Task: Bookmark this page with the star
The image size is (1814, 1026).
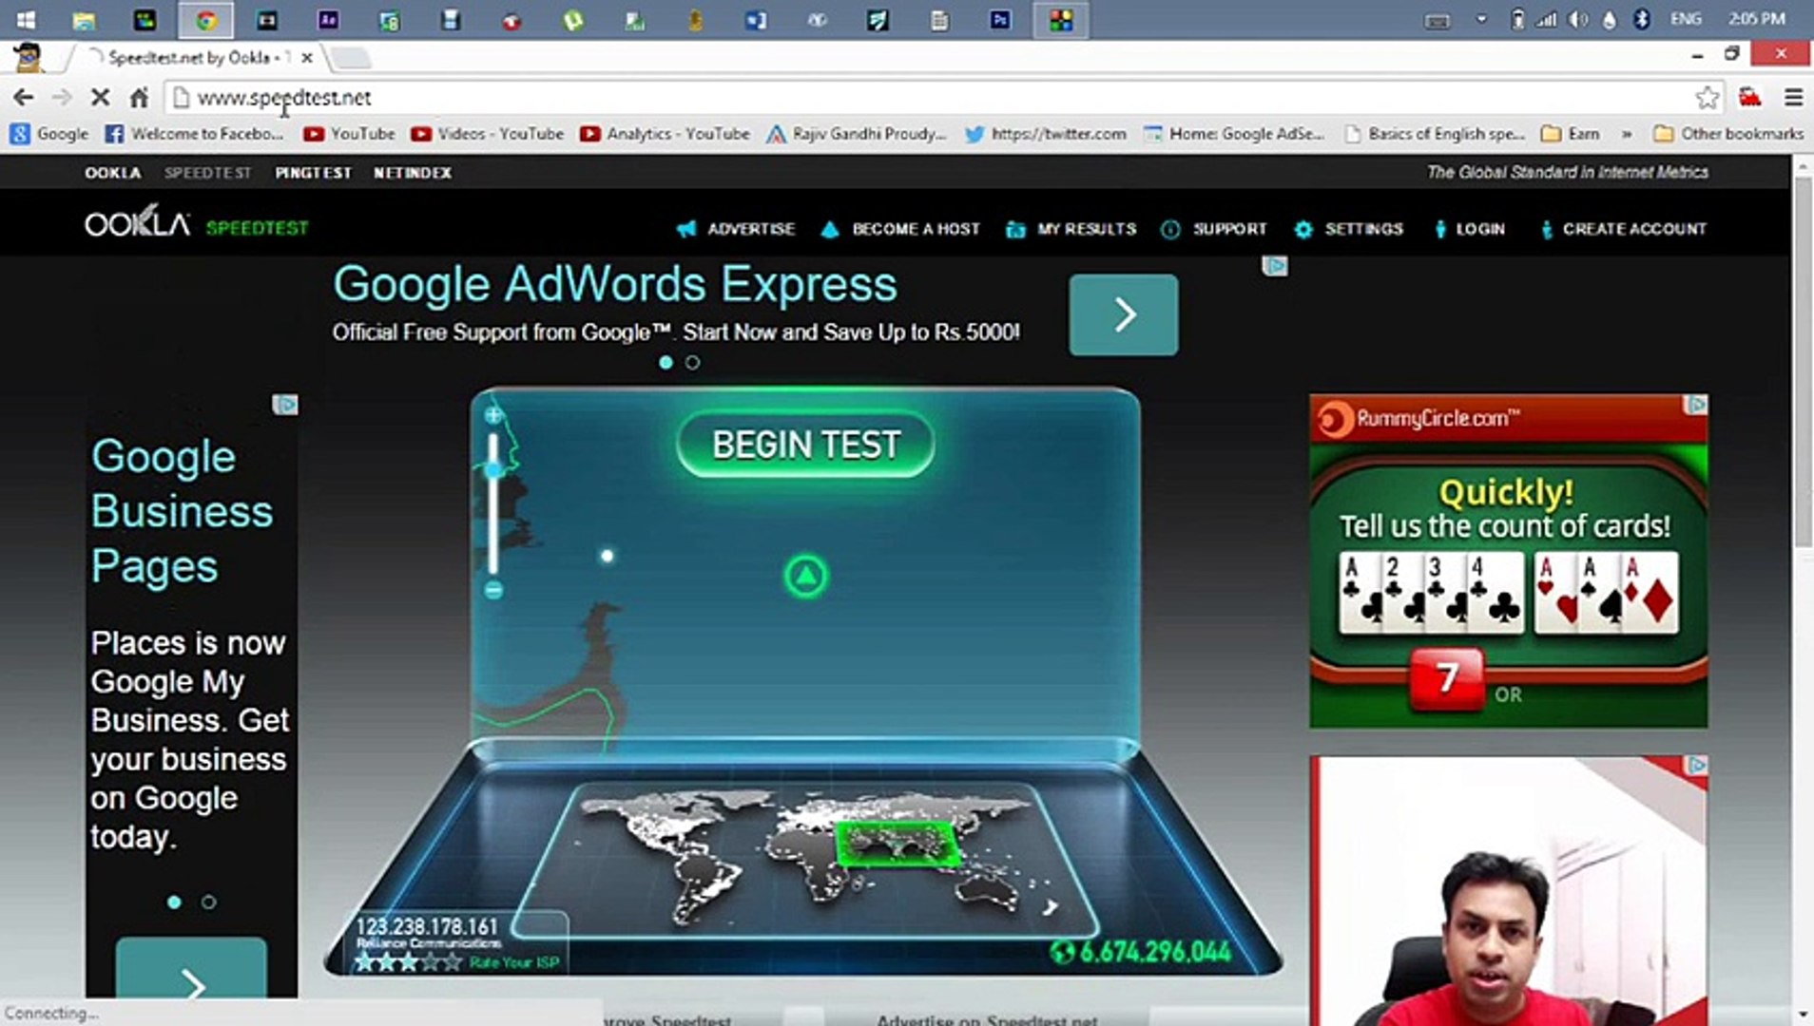Action: [1708, 98]
